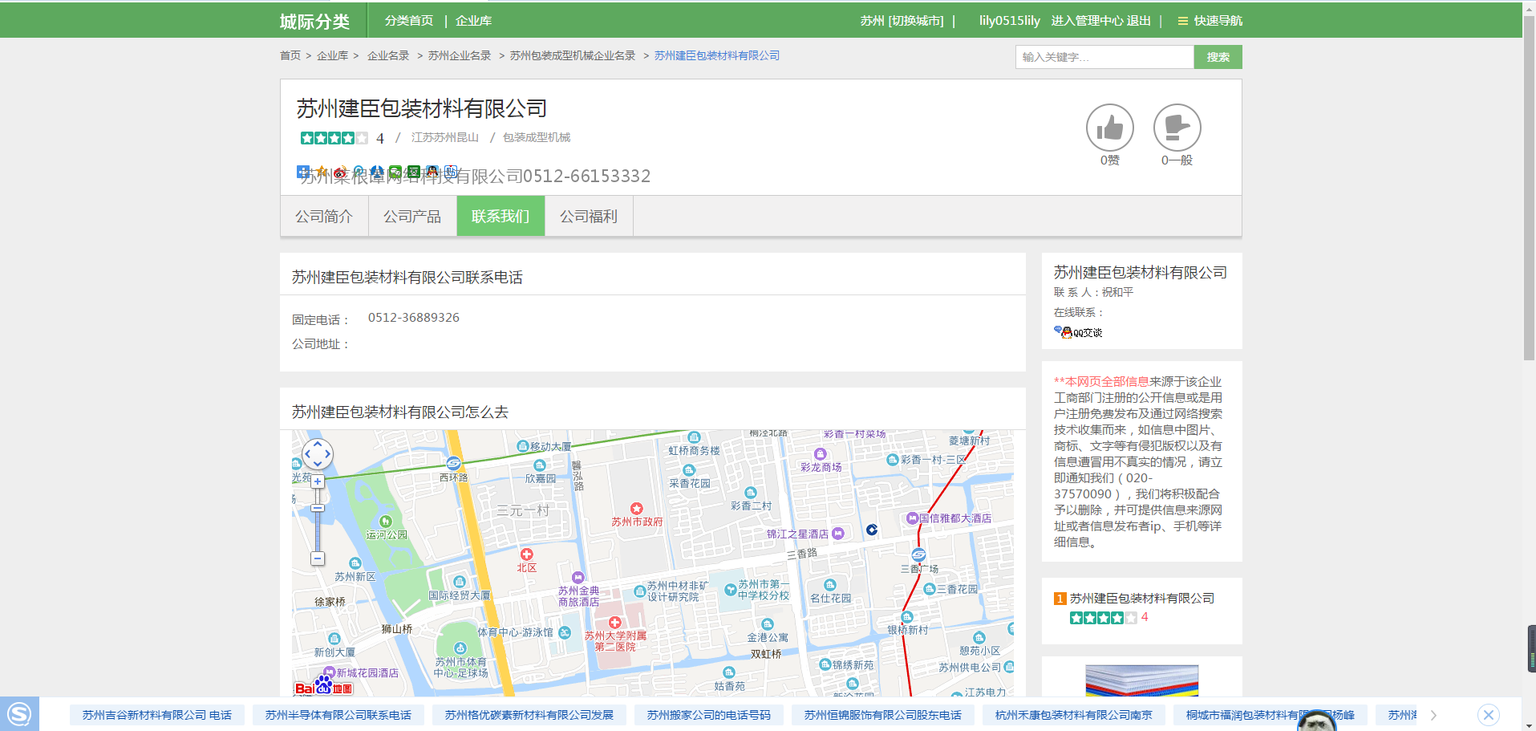Open 苏州恒锦服饰有限公司股东电话 link
This screenshot has height=731, width=1536.
click(883, 715)
